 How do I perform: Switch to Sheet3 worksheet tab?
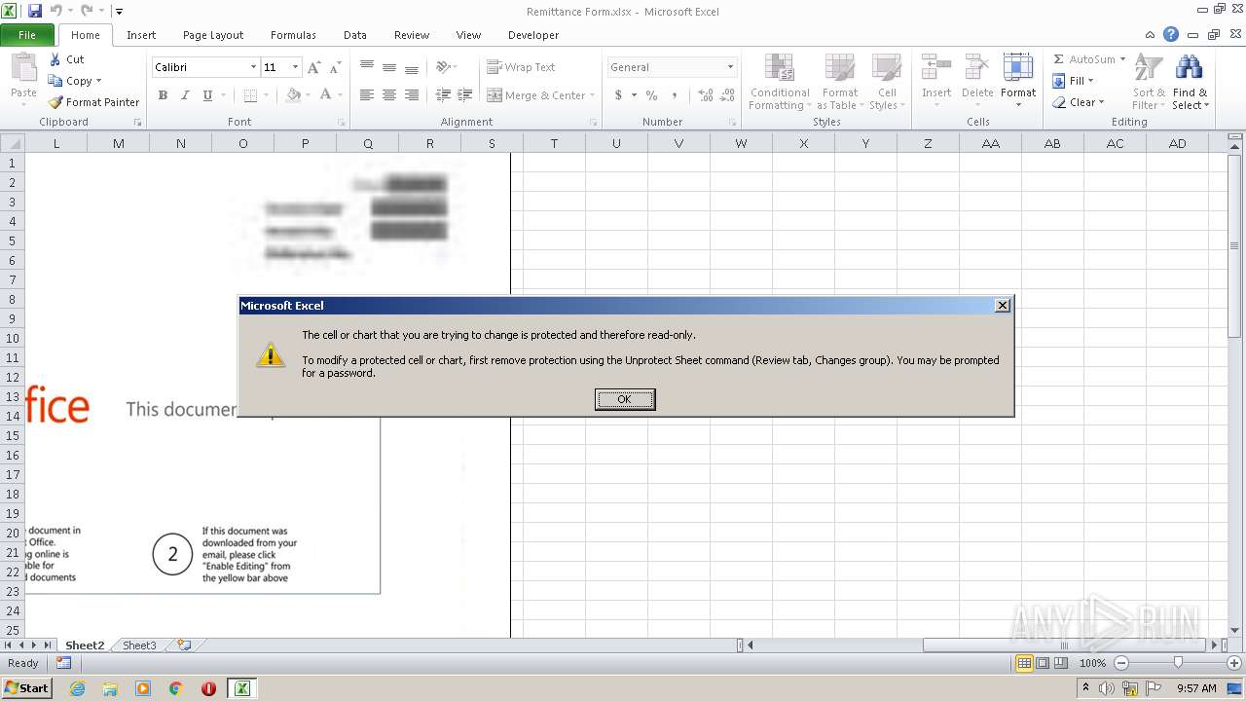(x=139, y=646)
